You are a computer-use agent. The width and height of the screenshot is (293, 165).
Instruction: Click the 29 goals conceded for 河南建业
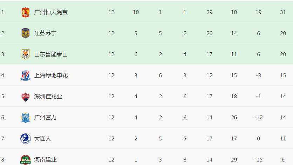234,160
